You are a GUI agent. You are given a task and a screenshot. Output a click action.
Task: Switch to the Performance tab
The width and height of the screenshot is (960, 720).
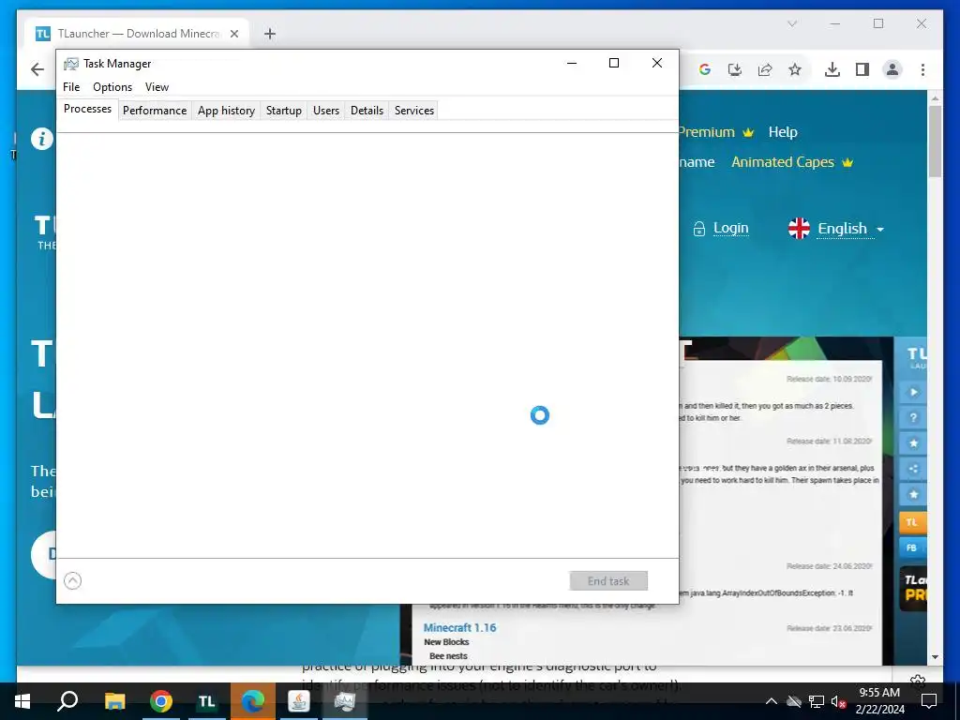(x=155, y=111)
